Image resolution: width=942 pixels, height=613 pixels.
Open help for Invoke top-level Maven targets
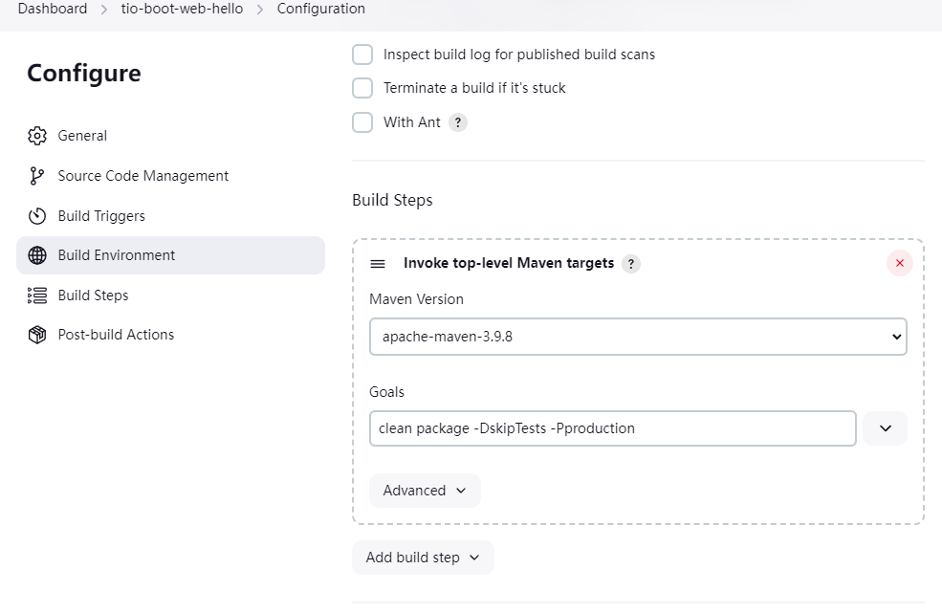[x=631, y=264]
